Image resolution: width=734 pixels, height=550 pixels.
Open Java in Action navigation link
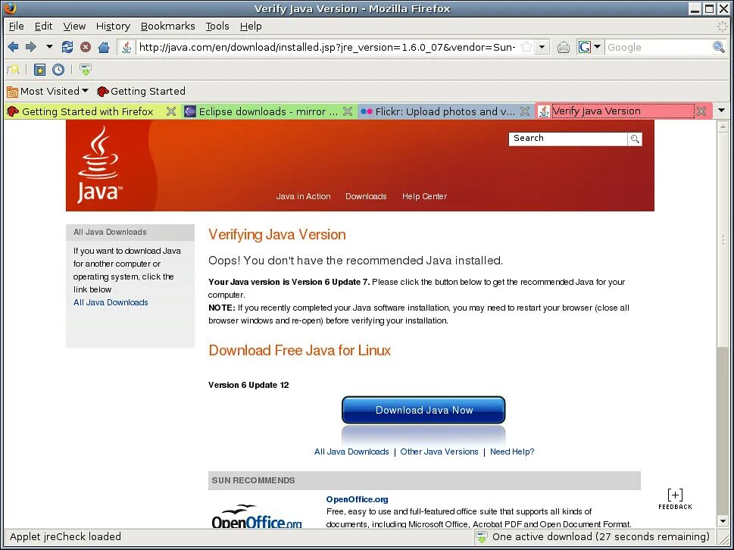point(303,197)
